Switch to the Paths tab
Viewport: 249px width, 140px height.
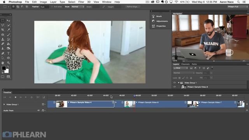(x=194, y=64)
